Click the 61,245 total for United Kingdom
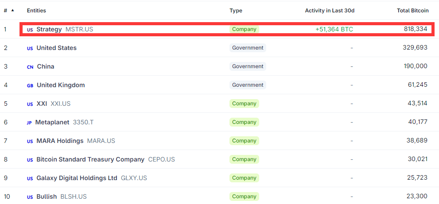 418,85
